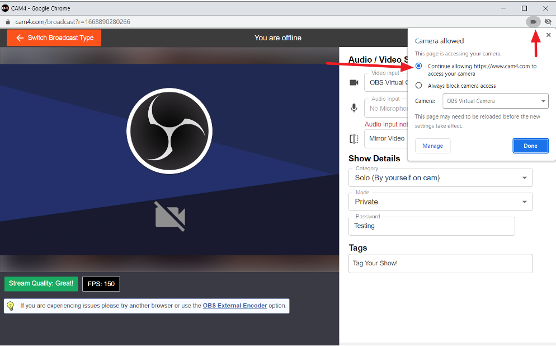Click the disabled camera icon on video preview
The image size is (556, 346).
[170, 217]
